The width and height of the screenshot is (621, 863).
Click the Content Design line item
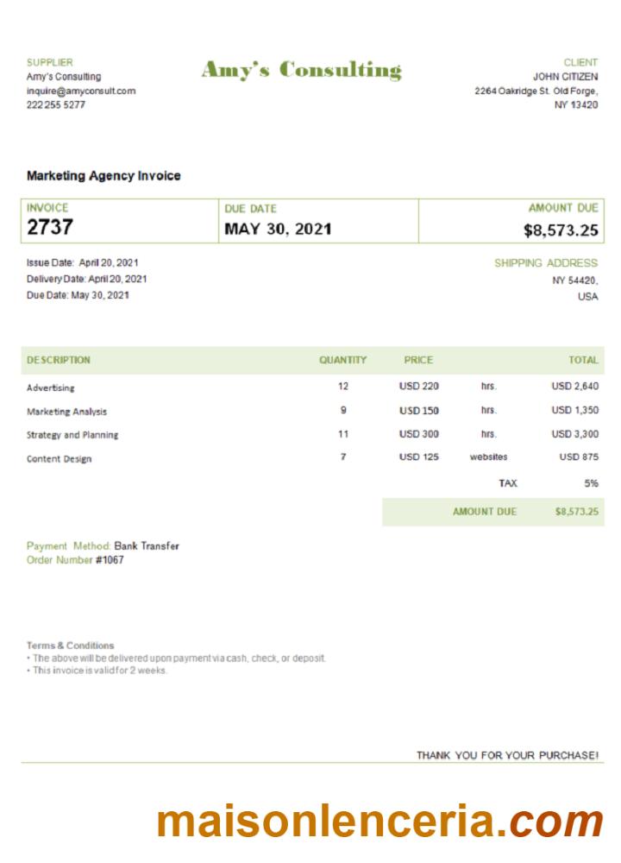(x=59, y=459)
